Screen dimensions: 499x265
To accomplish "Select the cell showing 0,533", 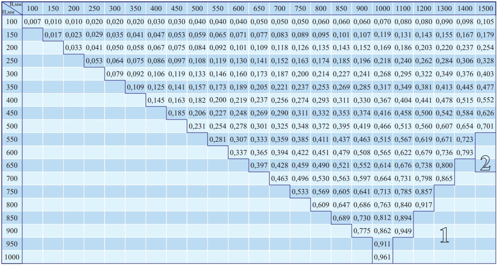I will pos(300,191).
